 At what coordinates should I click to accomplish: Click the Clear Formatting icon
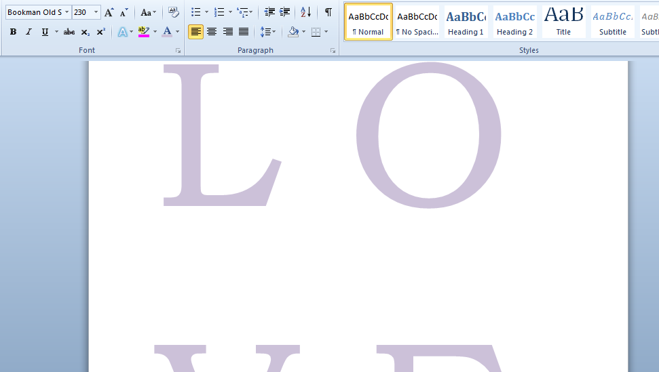click(173, 13)
